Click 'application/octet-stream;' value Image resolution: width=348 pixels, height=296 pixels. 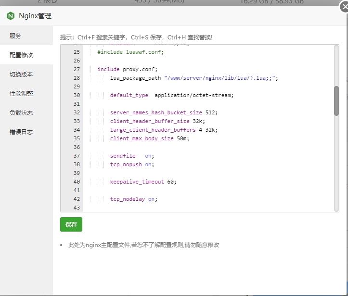point(194,95)
